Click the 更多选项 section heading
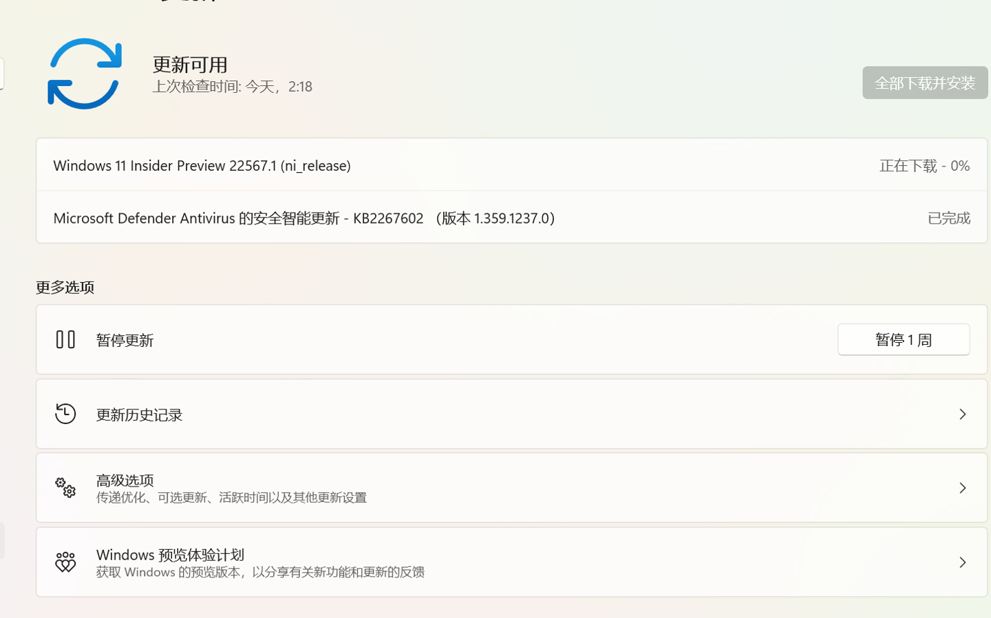 (65, 287)
